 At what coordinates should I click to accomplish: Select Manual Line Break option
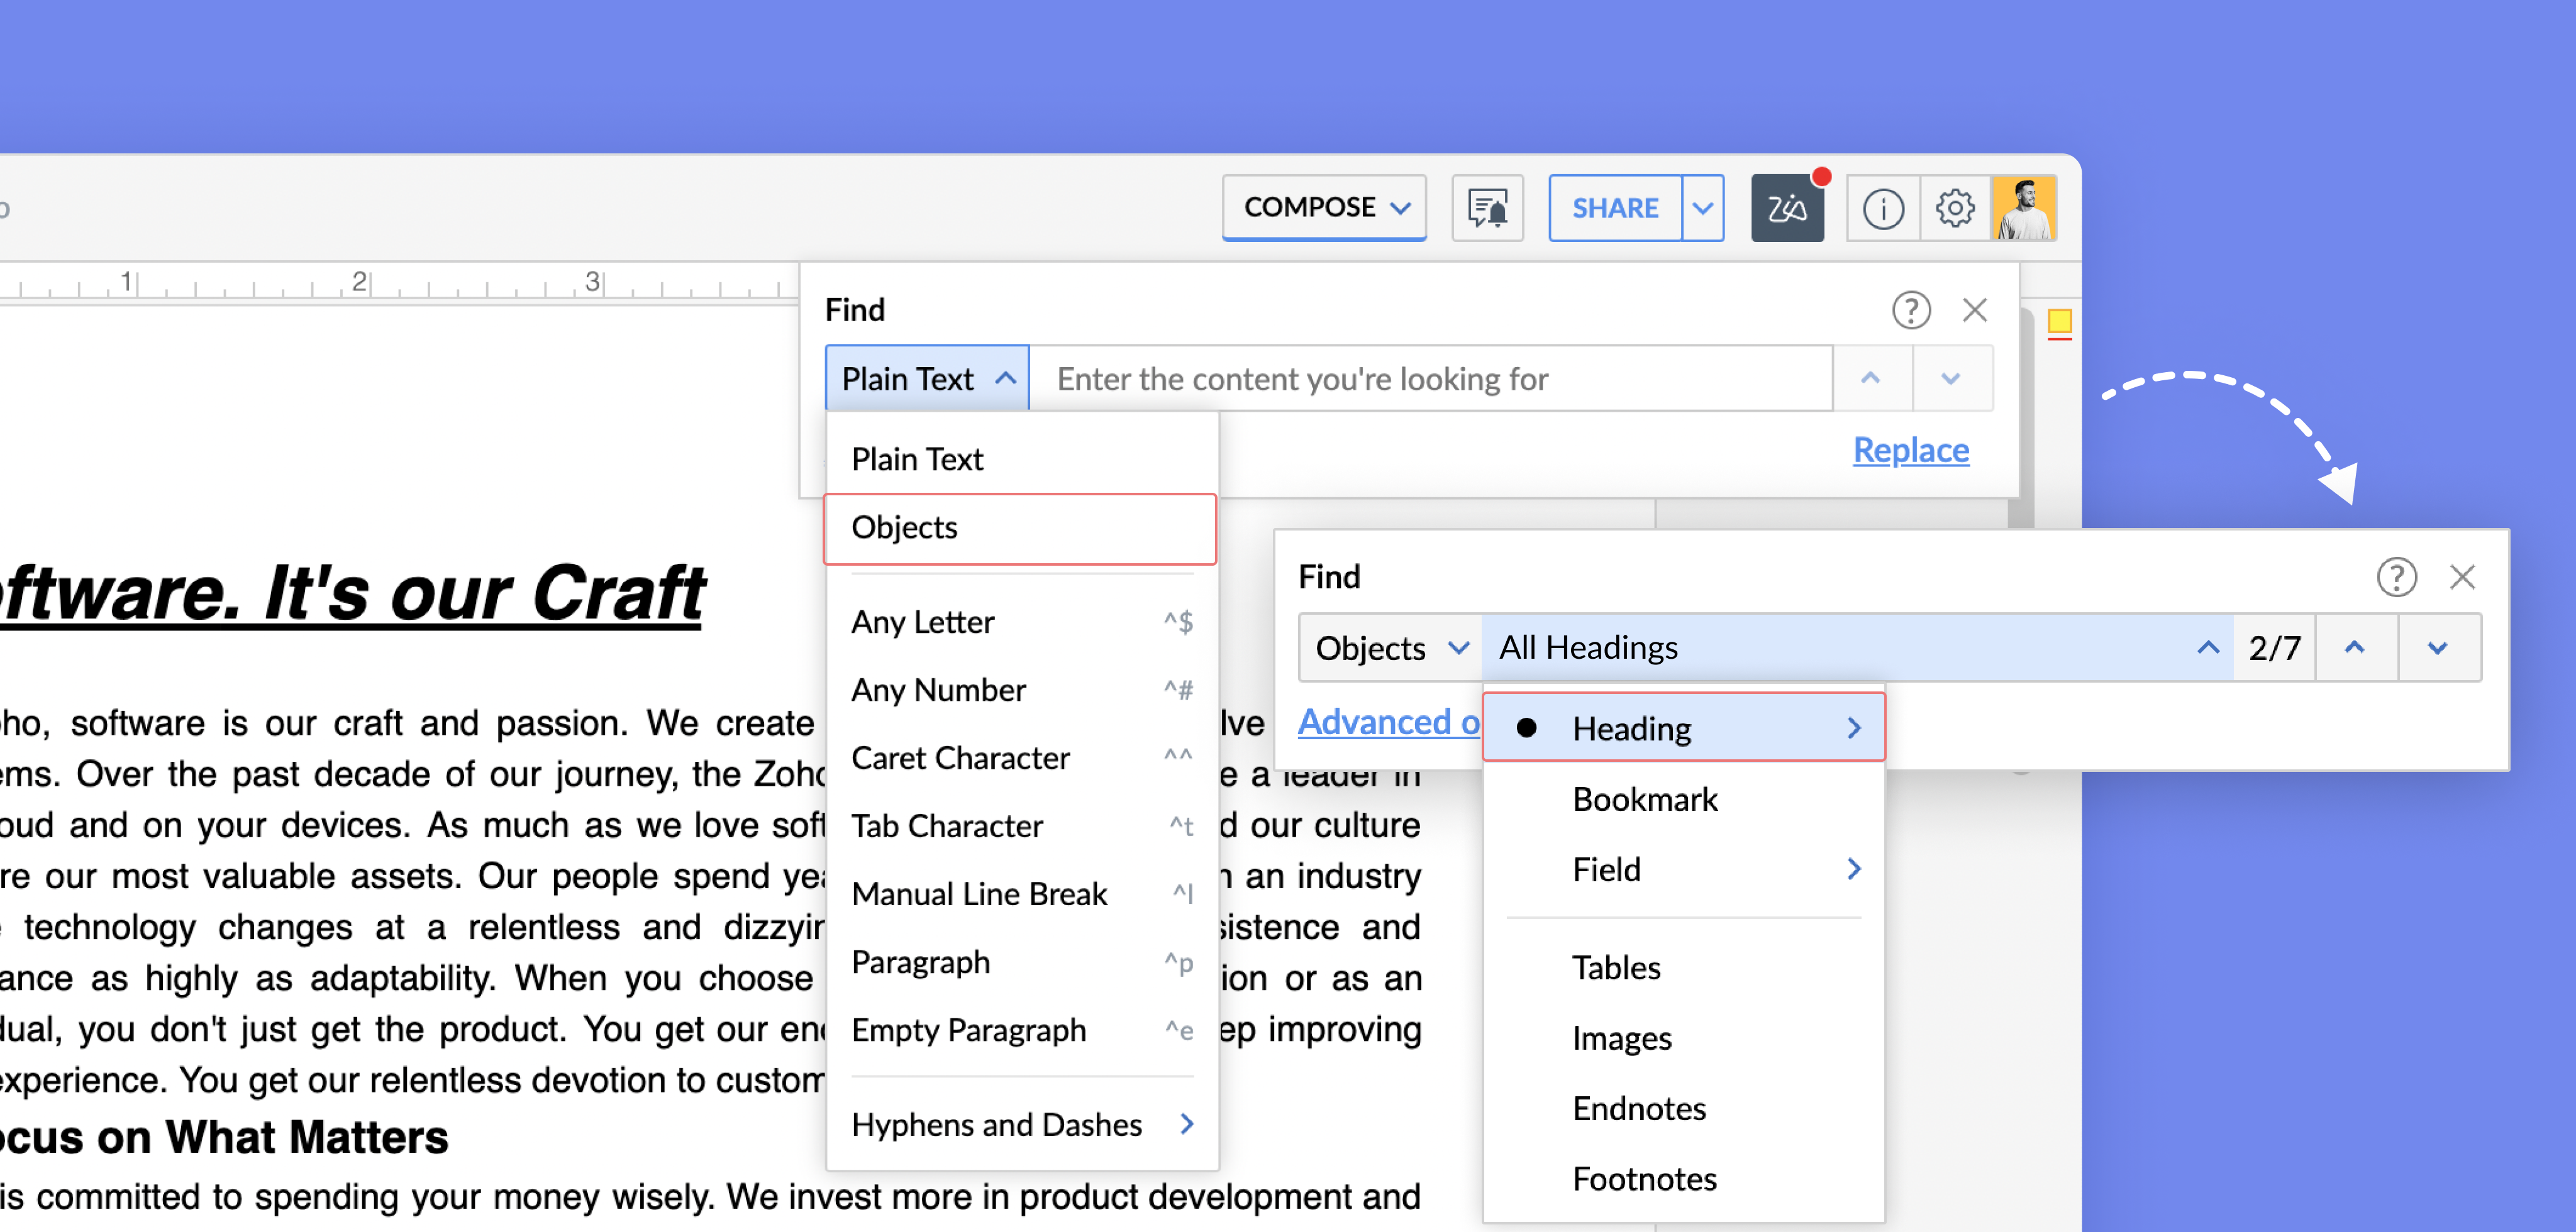coord(1022,893)
